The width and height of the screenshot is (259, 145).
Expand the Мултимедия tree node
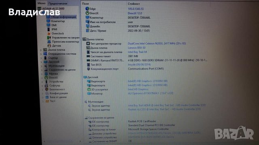point(41,66)
